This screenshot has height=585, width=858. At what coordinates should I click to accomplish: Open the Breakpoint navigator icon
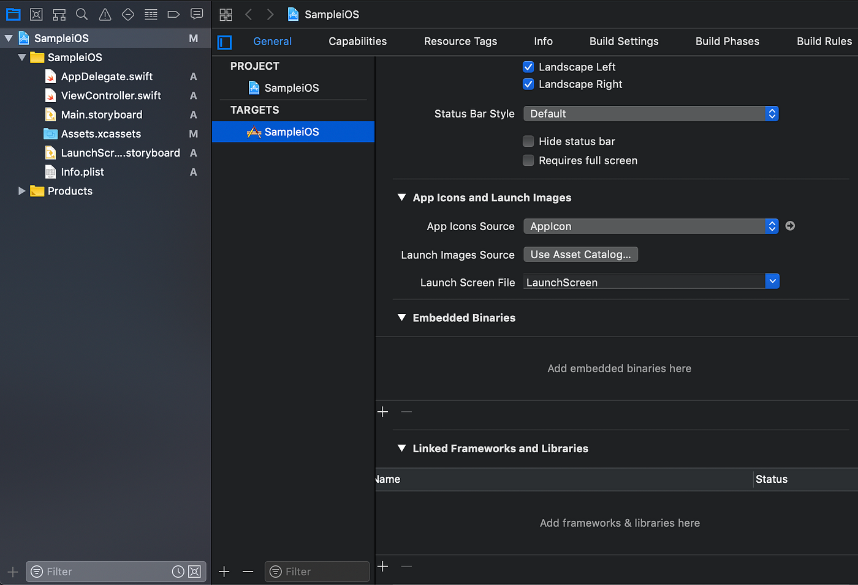(173, 14)
